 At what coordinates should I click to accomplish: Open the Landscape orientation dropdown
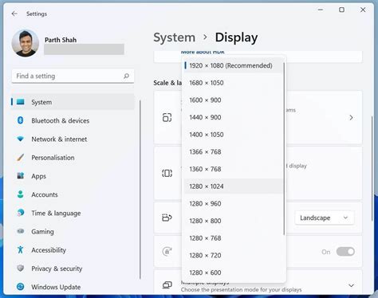point(325,218)
